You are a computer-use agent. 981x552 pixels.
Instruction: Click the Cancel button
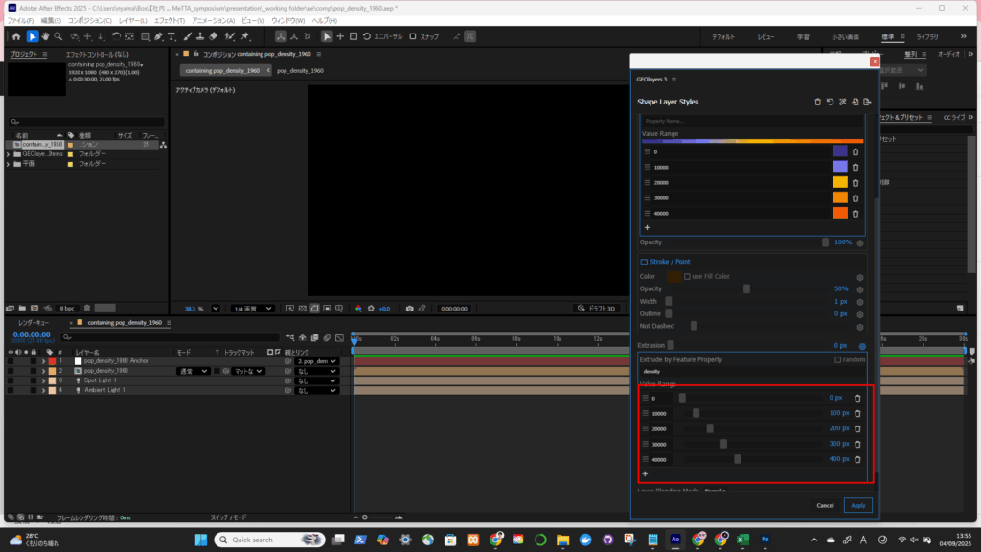(x=825, y=505)
